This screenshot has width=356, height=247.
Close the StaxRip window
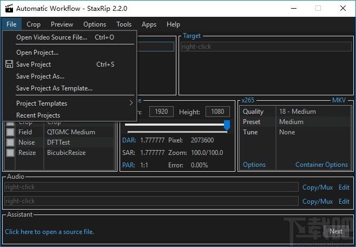(x=343, y=9)
